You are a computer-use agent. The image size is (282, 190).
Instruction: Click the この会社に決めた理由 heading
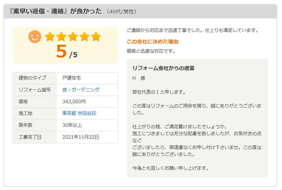point(152,42)
